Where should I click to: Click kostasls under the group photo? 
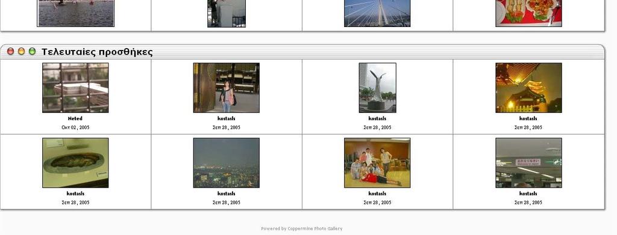click(x=377, y=194)
